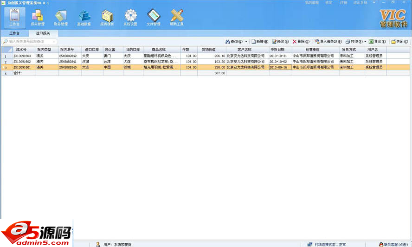The width and height of the screenshot is (412, 247).
Task: Open 系统设置 gear icon
Action: (x=130, y=18)
